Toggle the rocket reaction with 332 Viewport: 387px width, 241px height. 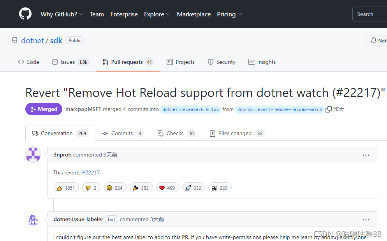(193, 188)
